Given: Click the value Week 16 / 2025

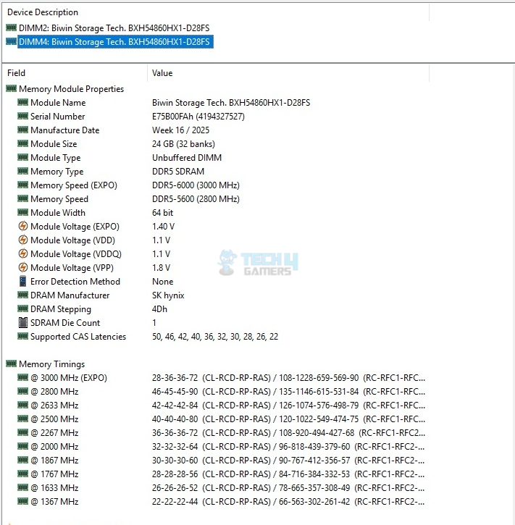Looking at the screenshot, I should [x=180, y=130].
